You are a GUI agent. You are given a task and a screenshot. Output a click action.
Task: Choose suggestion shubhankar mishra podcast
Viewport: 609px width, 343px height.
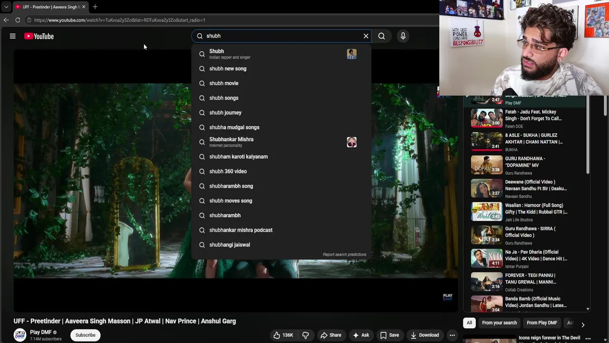(281, 230)
